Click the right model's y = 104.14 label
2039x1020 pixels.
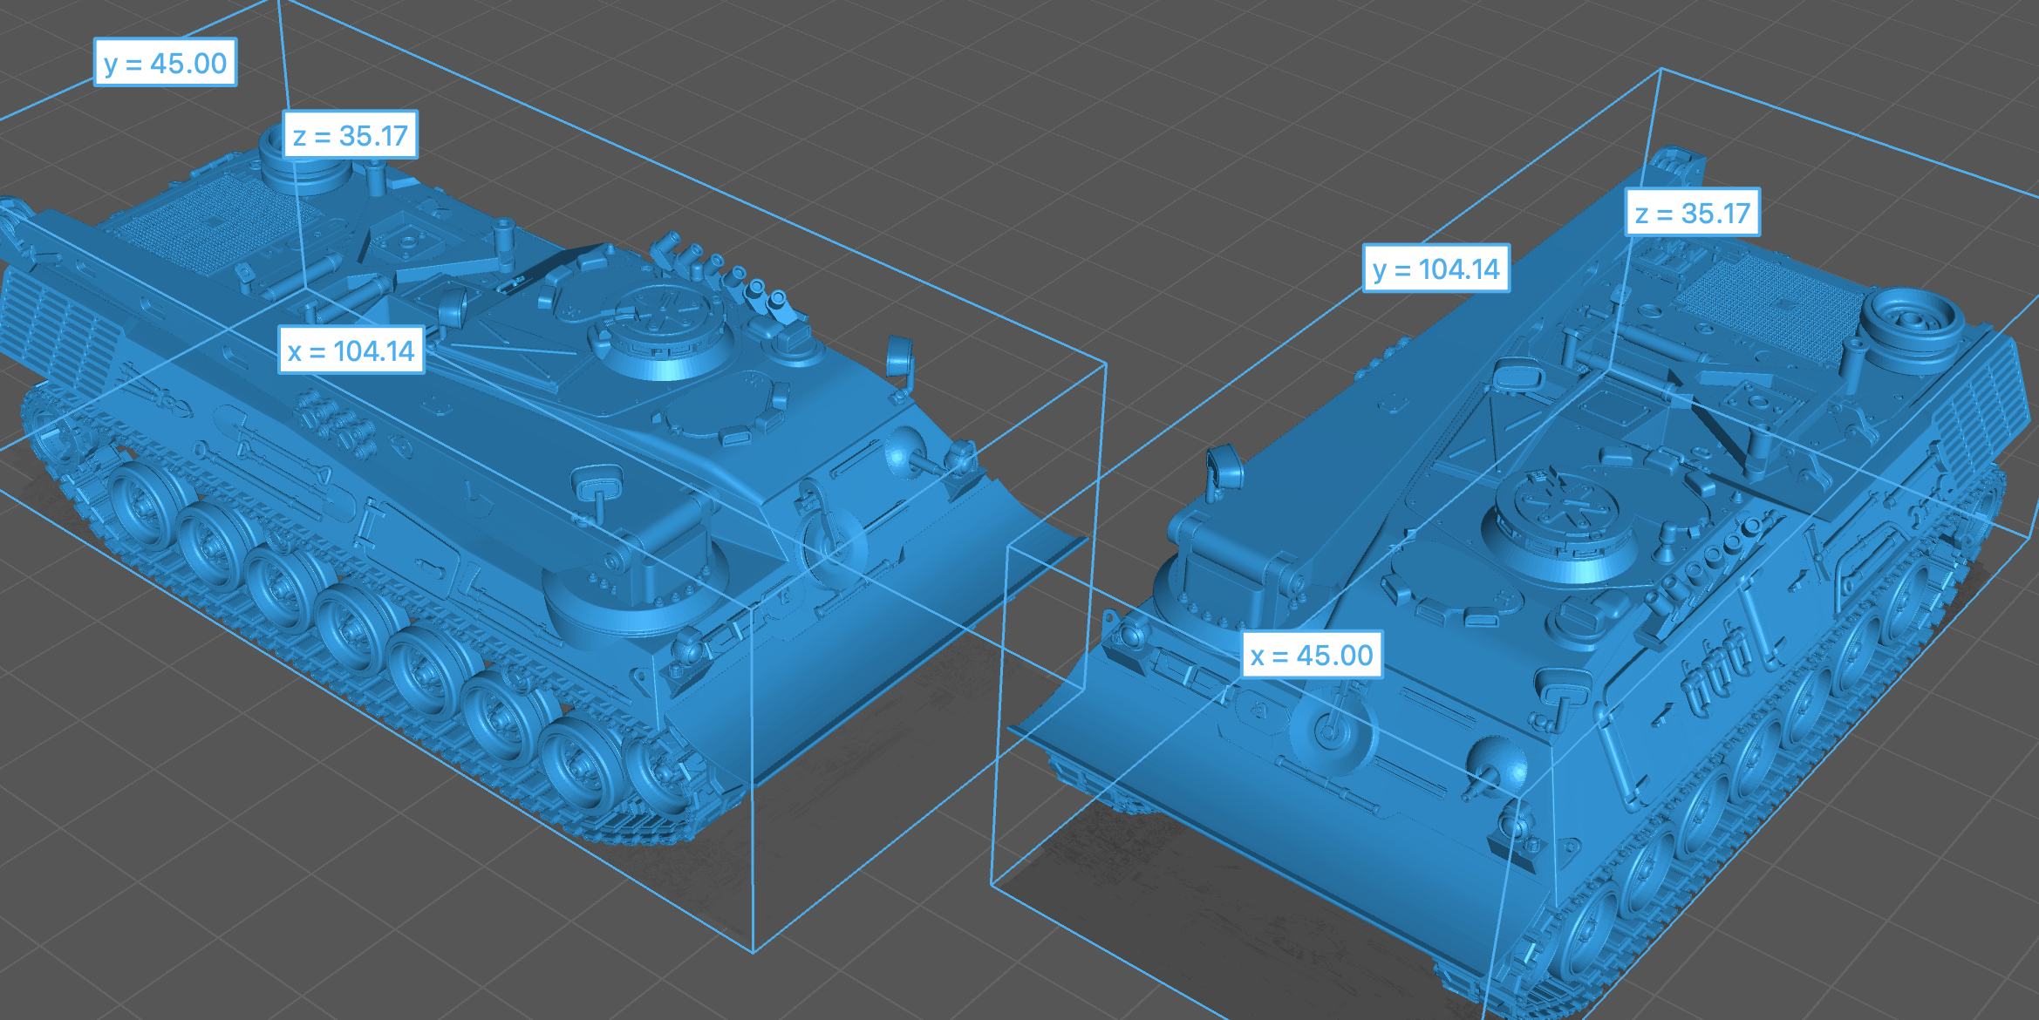click(1435, 269)
